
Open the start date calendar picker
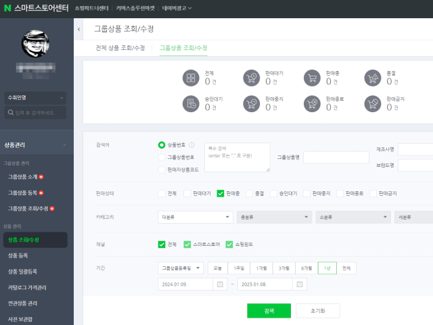pyautogui.click(x=220, y=284)
